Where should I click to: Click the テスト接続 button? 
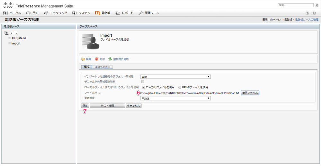[107, 106]
